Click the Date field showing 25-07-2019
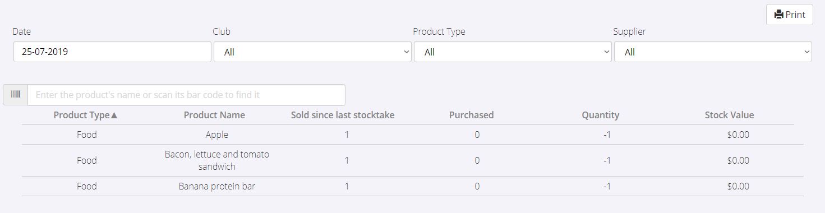 112,52
